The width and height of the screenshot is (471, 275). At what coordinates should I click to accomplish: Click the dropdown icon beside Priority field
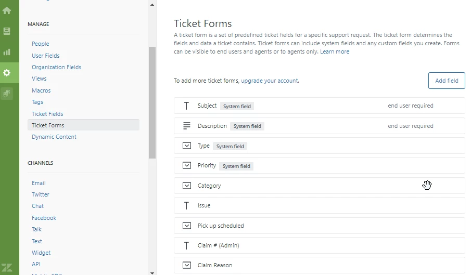187,166
